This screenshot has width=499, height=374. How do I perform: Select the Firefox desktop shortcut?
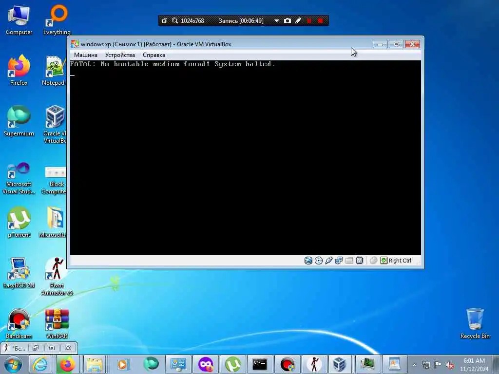tap(19, 70)
